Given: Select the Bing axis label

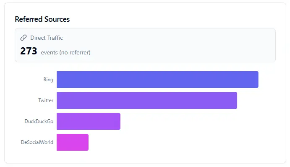Looking at the screenshot, I should 48,80.
